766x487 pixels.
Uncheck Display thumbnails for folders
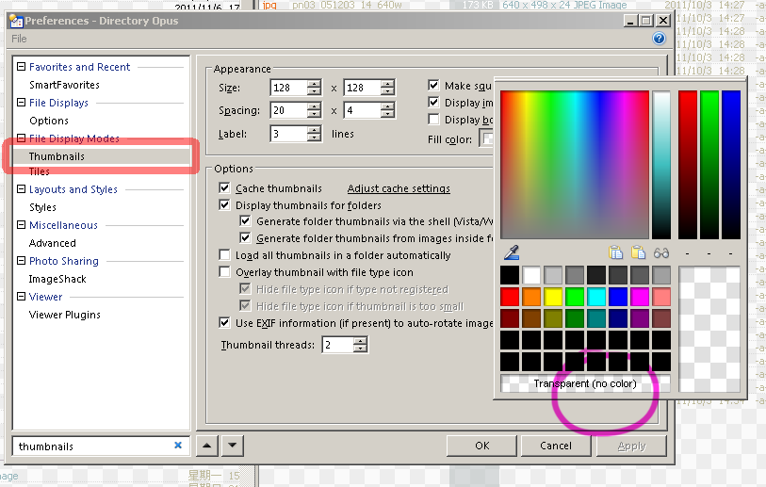(x=224, y=204)
